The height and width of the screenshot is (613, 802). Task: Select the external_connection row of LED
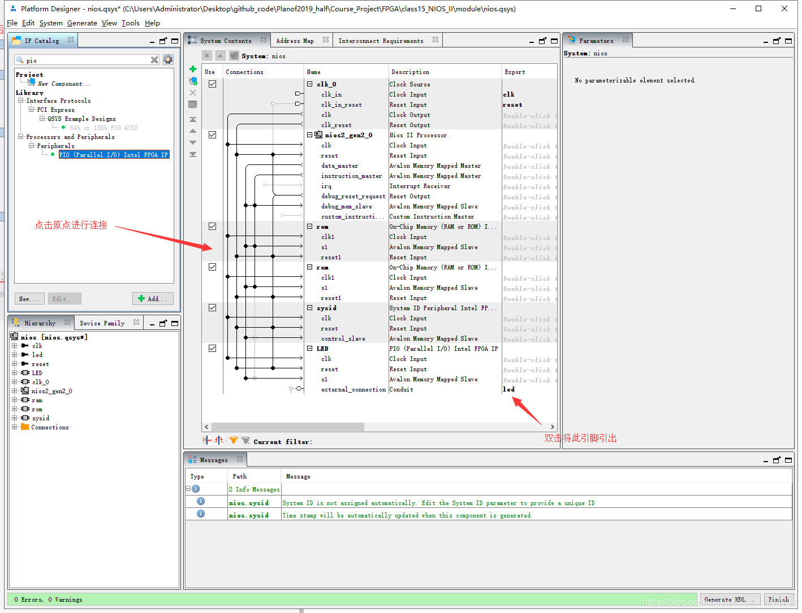coord(353,389)
